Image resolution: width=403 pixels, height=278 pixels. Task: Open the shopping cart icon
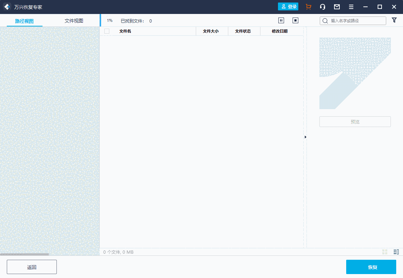click(x=309, y=7)
